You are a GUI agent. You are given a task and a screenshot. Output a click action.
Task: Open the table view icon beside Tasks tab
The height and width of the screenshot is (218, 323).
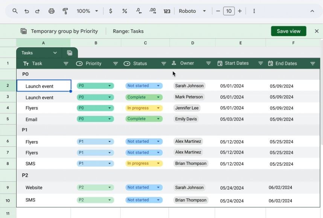pos(70,53)
